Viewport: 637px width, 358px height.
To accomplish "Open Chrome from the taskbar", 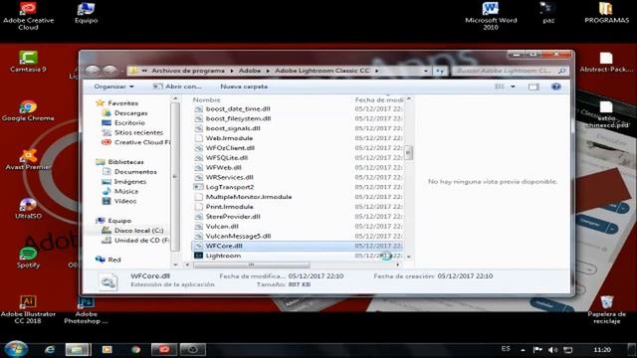I will click(x=135, y=349).
